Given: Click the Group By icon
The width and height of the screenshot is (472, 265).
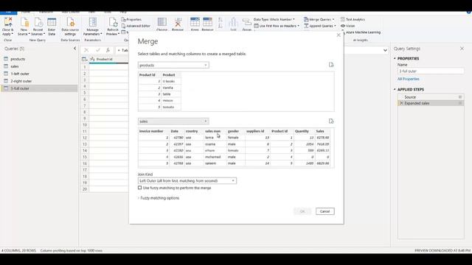Looking at the screenshot, I should point(247,23).
